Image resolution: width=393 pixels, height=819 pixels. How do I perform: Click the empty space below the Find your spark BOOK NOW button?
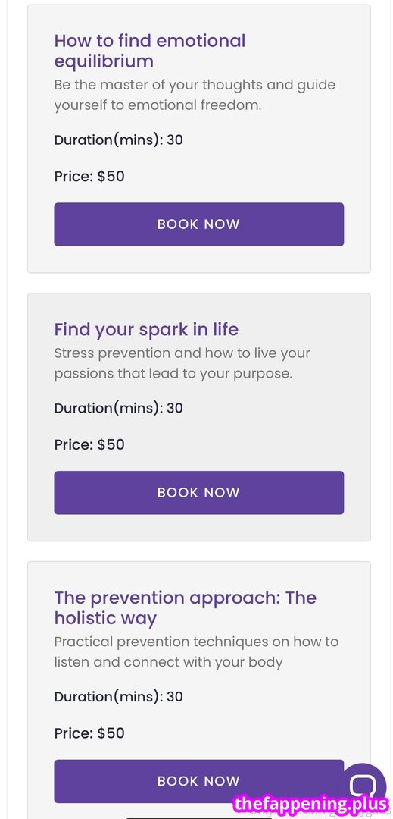198,528
